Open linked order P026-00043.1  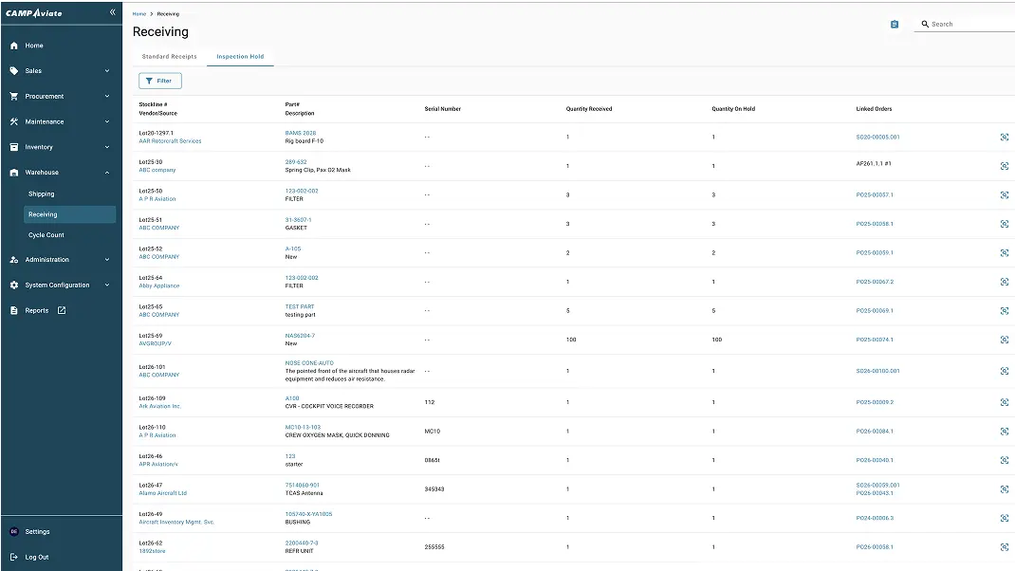coord(875,493)
